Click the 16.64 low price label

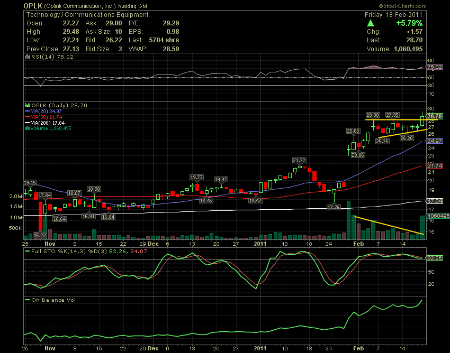click(59, 219)
